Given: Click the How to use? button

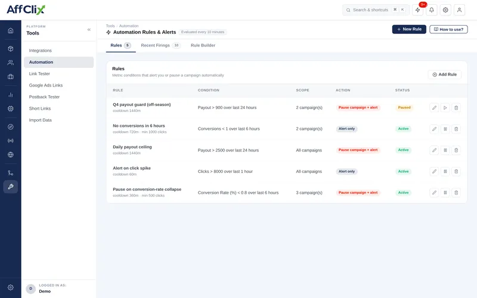Looking at the screenshot, I should 448,29.
